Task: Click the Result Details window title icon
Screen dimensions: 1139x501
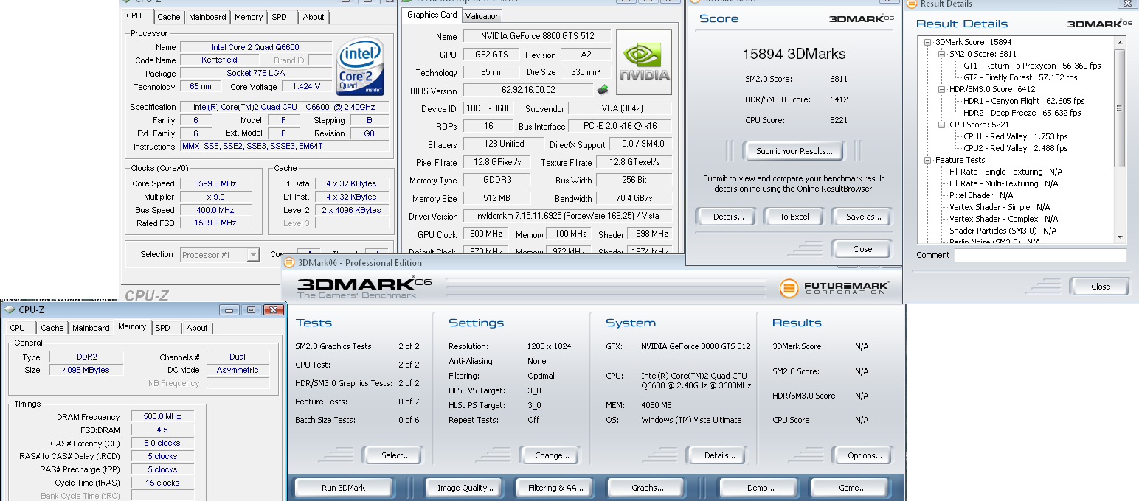Action: pyautogui.click(x=913, y=4)
